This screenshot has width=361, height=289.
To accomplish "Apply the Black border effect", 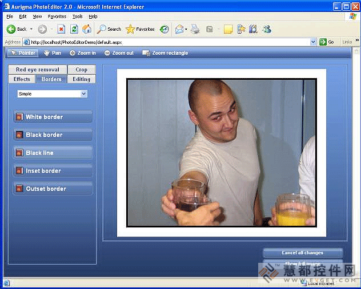I will coord(53,135).
